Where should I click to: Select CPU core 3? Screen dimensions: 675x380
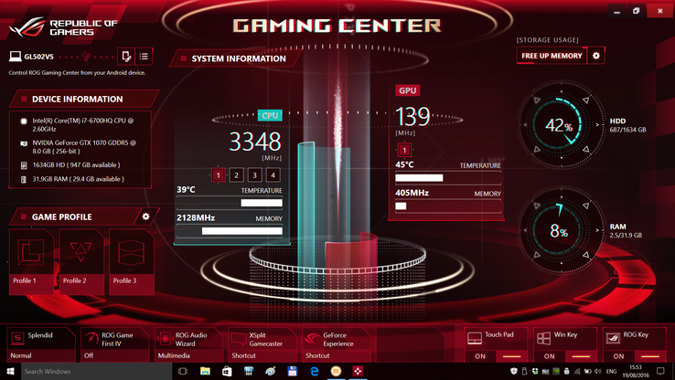click(254, 175)
